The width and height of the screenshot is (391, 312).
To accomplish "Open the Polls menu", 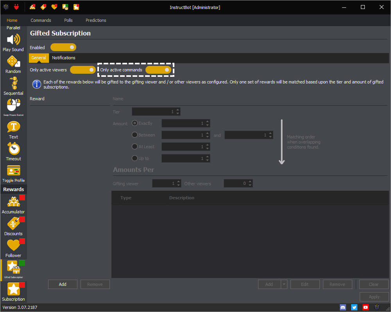I will pos(68,20).
